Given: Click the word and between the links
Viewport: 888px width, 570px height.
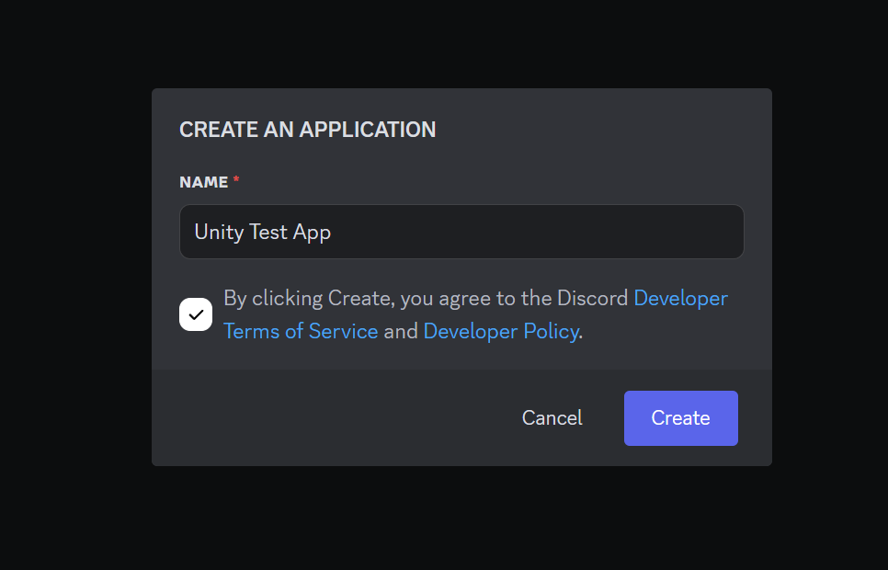Looking at the screenshot, I should (401, 331).
